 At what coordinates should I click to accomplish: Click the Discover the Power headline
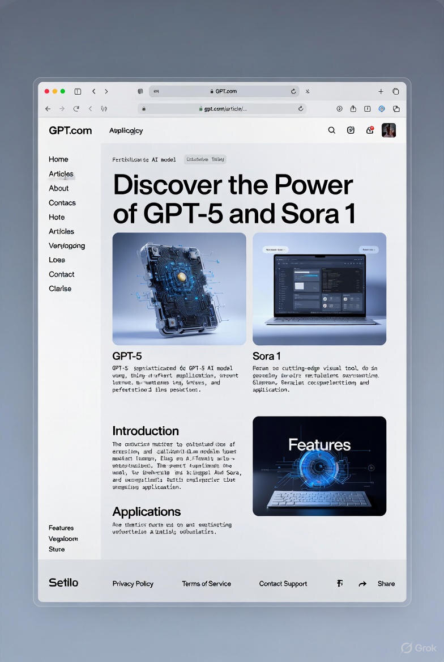(234, 200)
